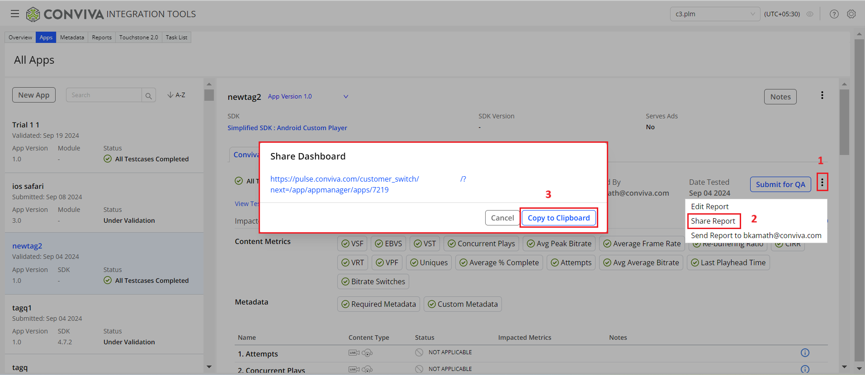Screen dimensions: 865x375
Task: Click Submit for QA button
Action: coord(780,184)
